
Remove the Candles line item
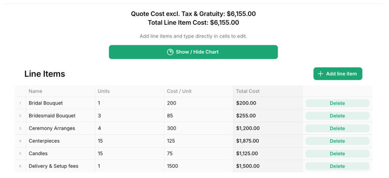[x=337, y=154]
